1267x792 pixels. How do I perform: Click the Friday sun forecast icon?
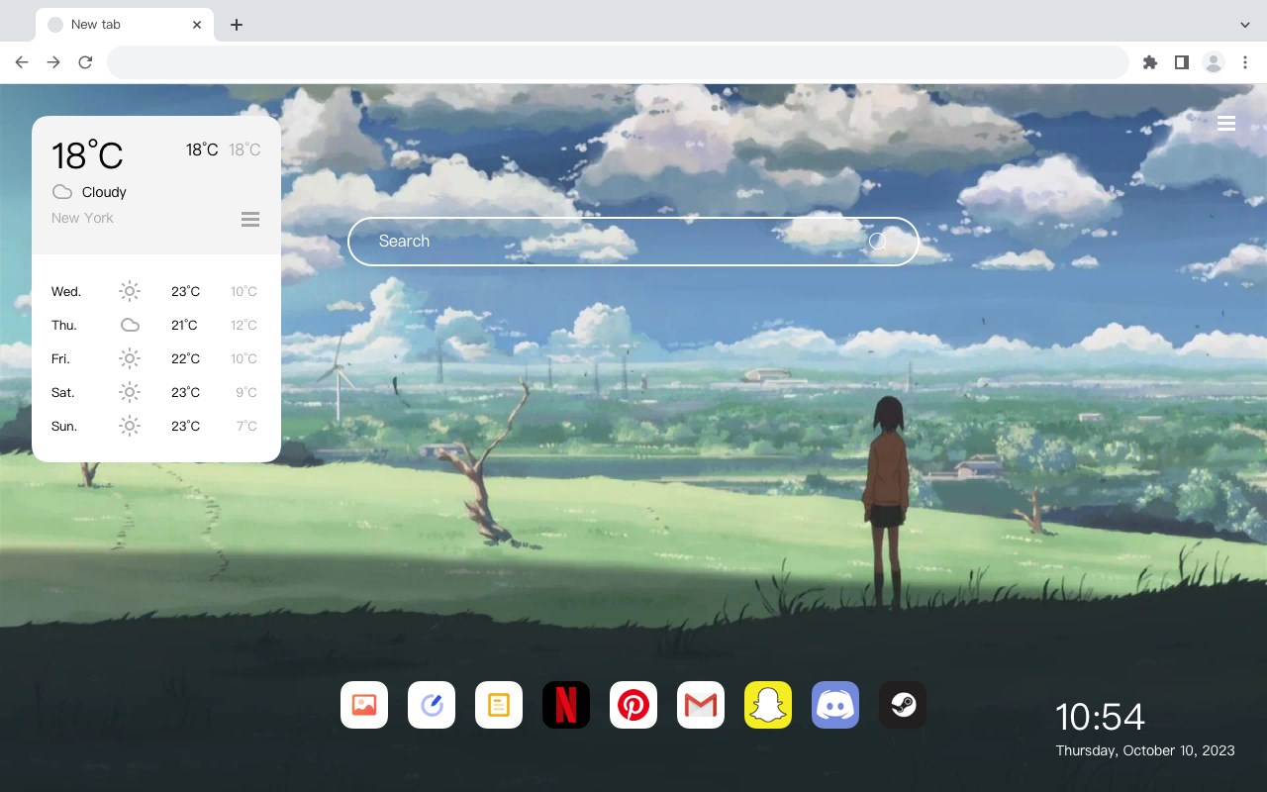point(130,358)
